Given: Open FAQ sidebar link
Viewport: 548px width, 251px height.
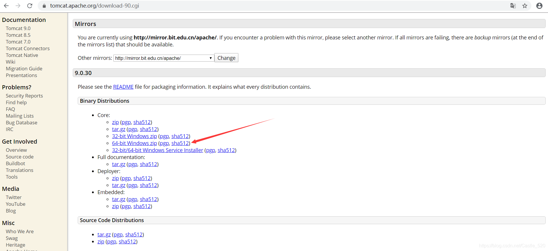Looking at the screenshot, I should tap(10, 109).
